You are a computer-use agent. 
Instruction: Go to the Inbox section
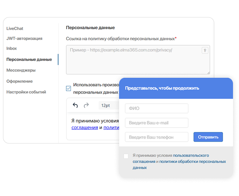pyautogui.click(x=12, y=48)
